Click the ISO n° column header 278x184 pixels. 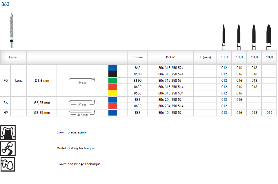pyautogui.click(x=171, y=57)
